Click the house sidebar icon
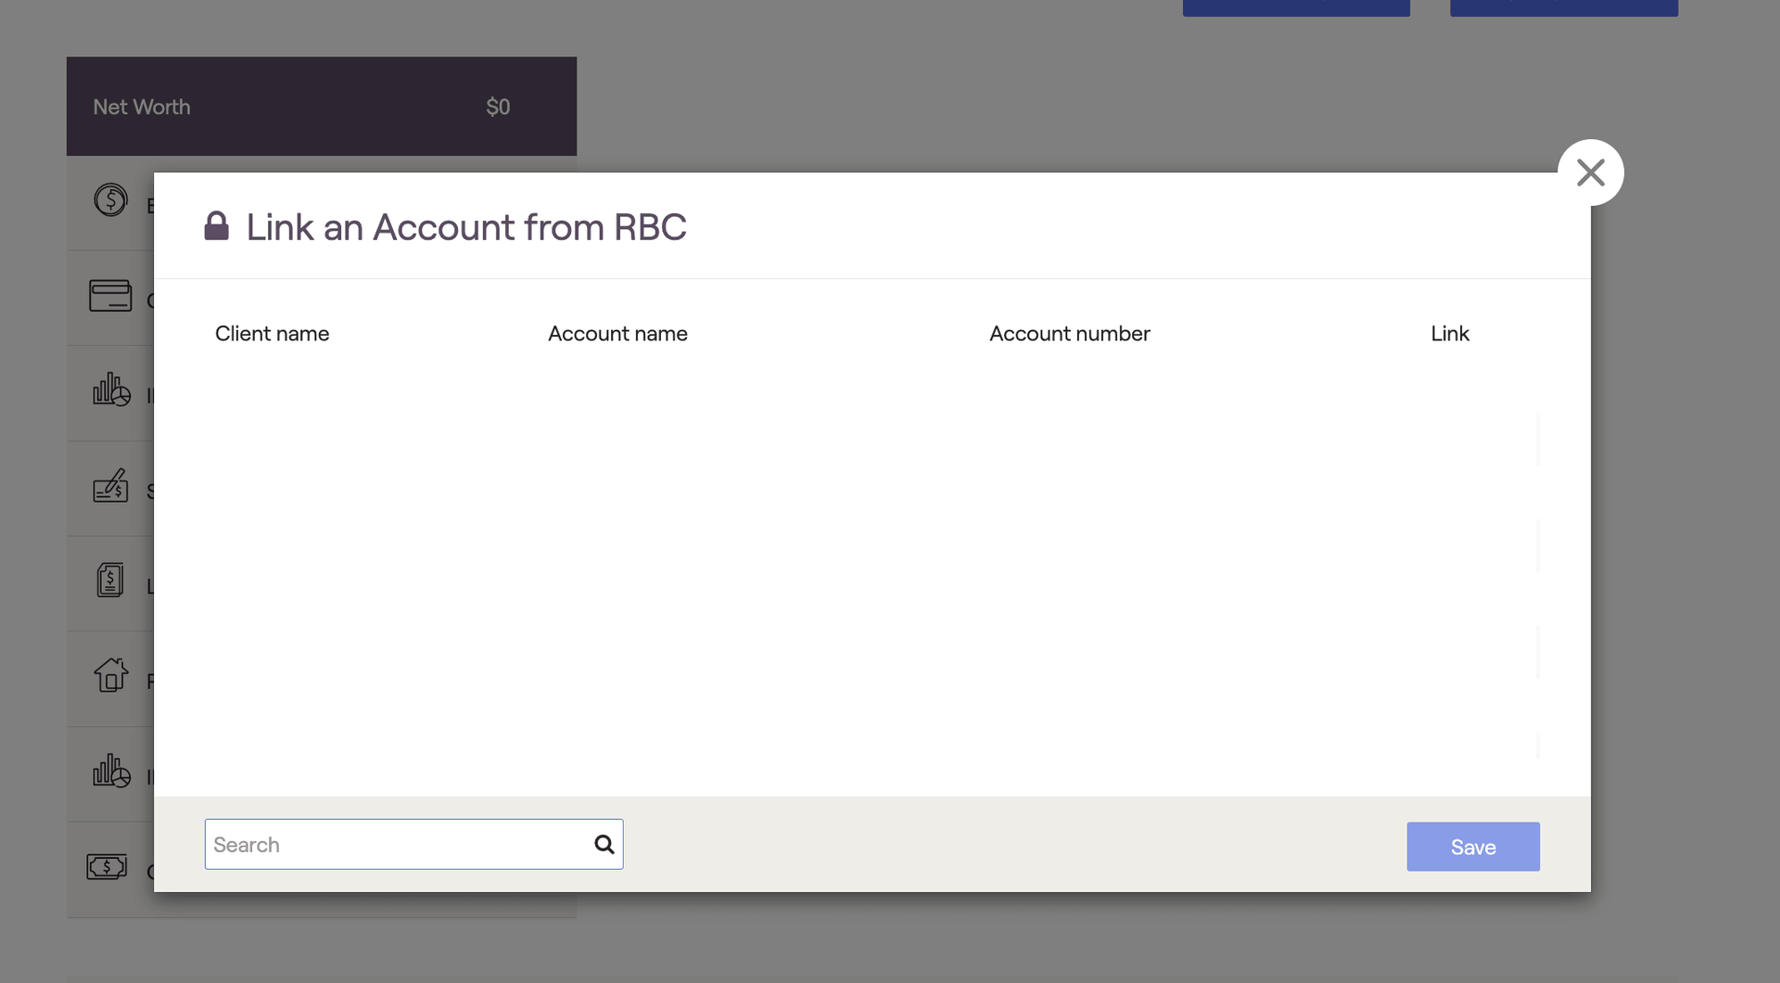 pyautogui.click(x=111, y=674)
